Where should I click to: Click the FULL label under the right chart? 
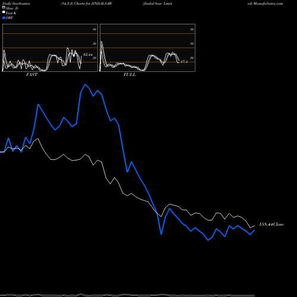tap(129, 75)
